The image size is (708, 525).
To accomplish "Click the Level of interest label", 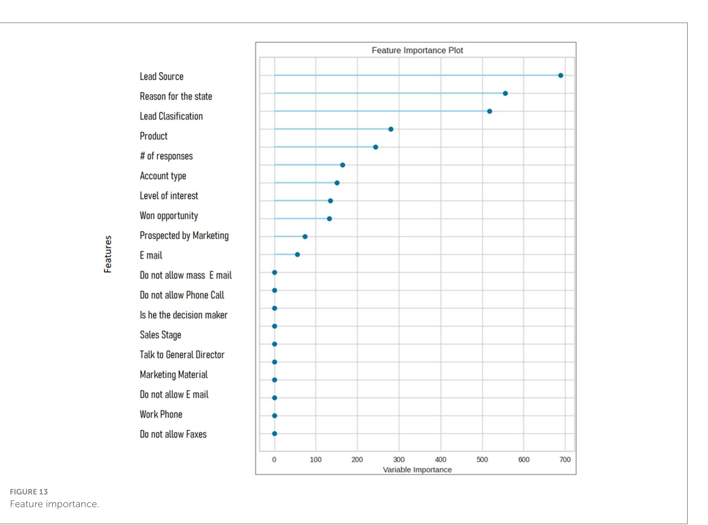I will 169,196.
